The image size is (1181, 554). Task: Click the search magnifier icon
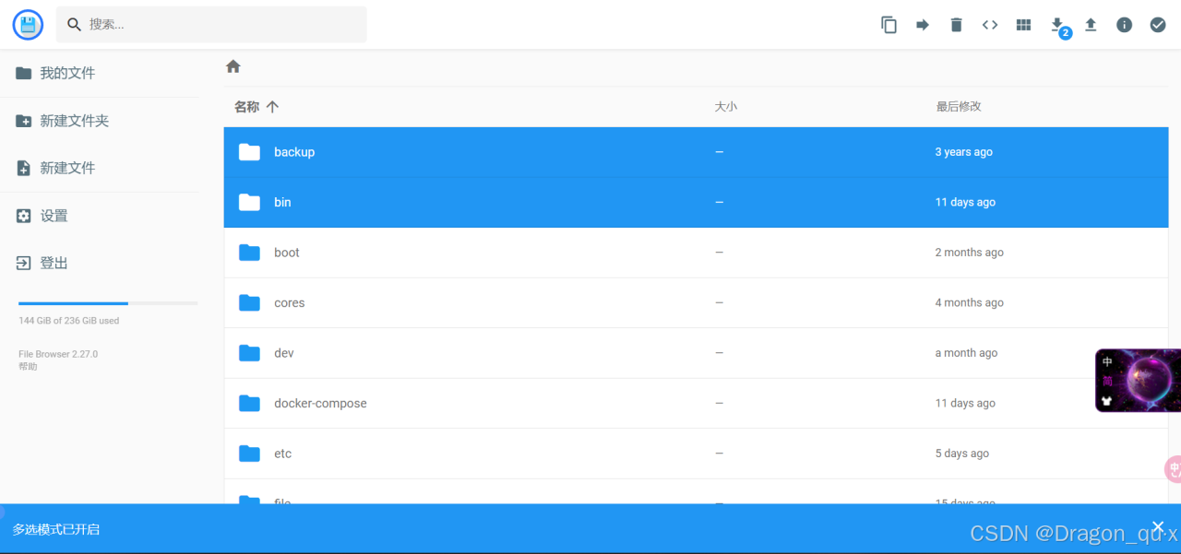[x=74, y=25]
